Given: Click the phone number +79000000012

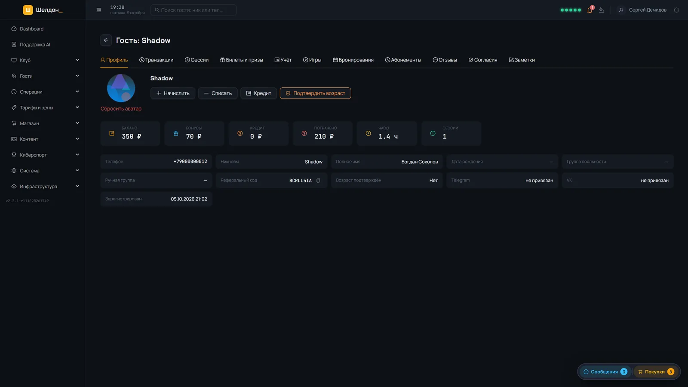Looking at the screenshot, I should 190,162.
